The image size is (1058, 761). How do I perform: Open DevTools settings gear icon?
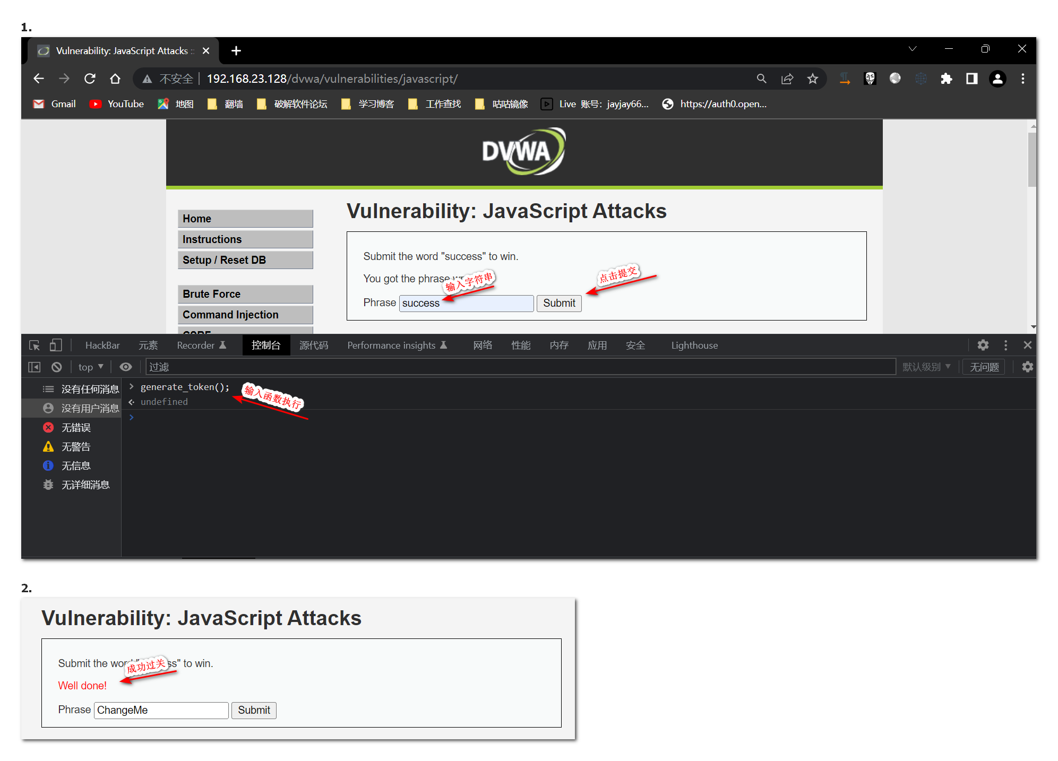pos(983,345)
